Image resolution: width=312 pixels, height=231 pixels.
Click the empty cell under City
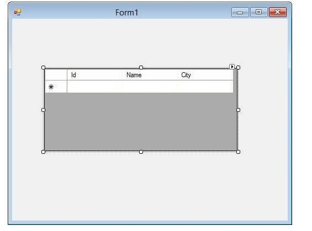[205, 87]
